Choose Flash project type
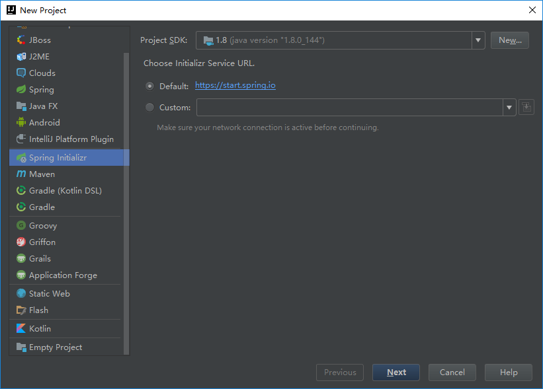This screenshot has height=389, width=543. coord(66,310)
